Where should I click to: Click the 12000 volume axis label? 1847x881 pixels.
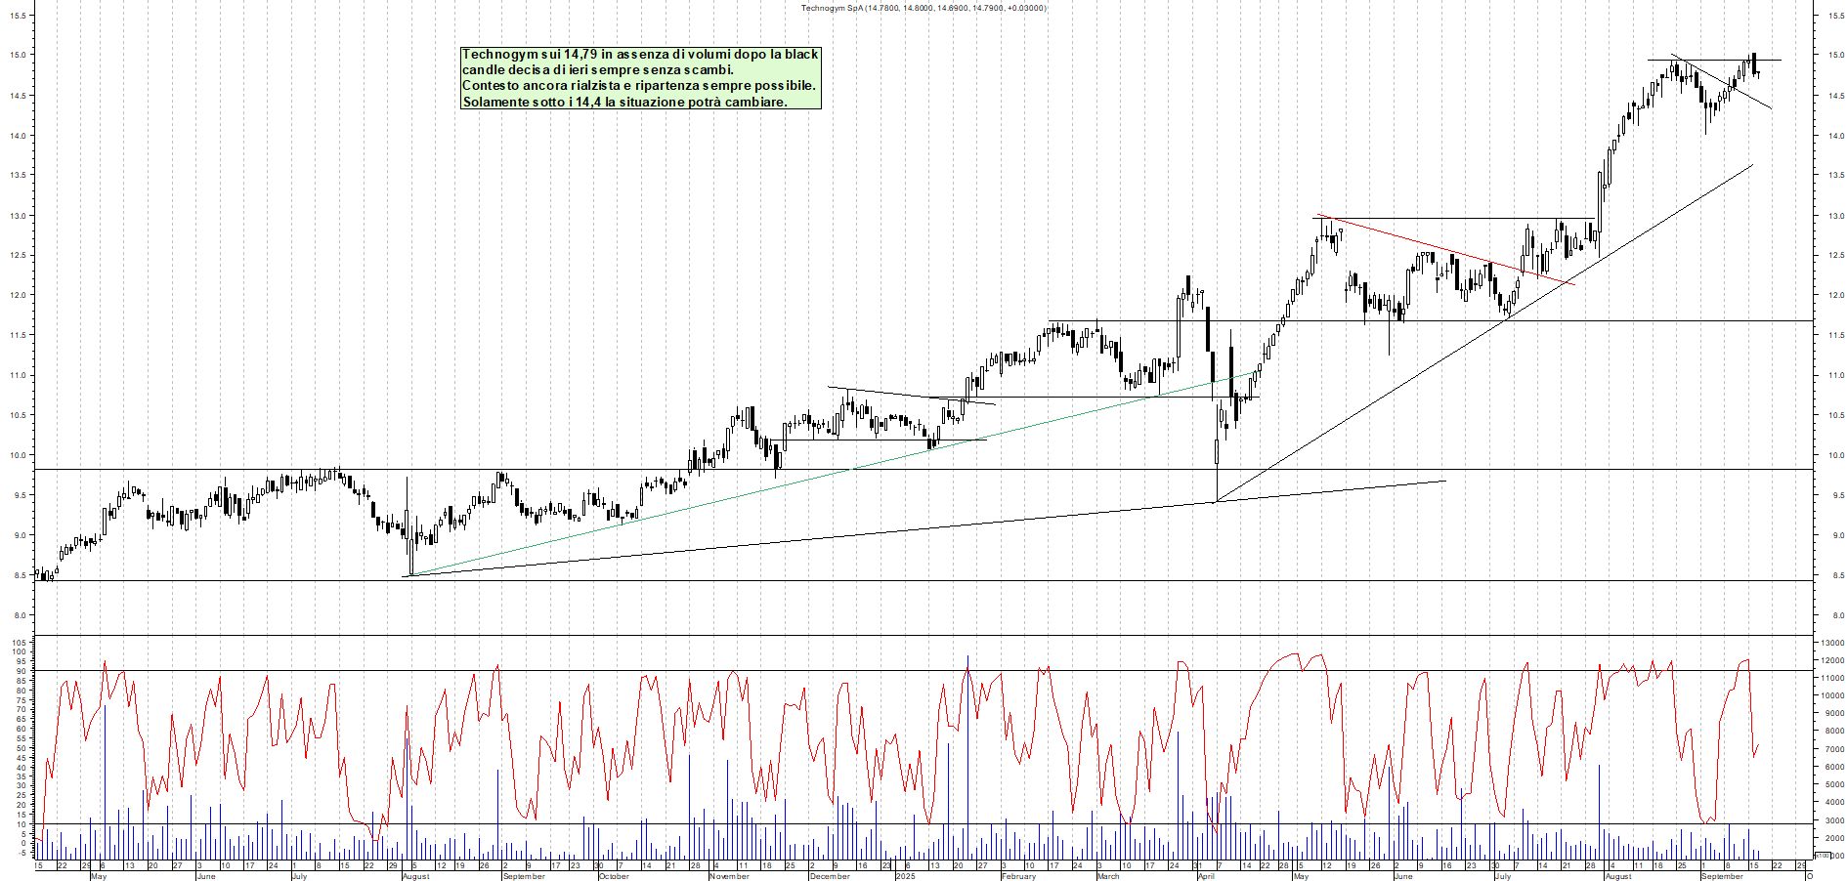1832,660
